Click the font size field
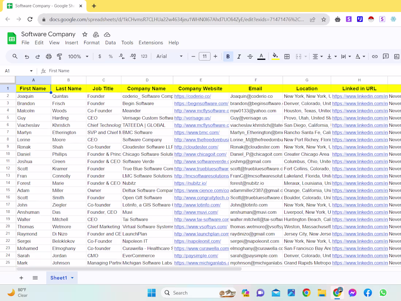The width and height of the screenshot is (401, 301). [x=205, y=56]
